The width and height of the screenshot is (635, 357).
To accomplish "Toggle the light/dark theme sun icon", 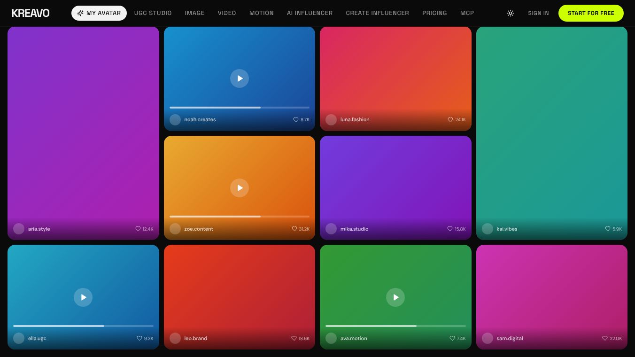I will pos(511,13).
